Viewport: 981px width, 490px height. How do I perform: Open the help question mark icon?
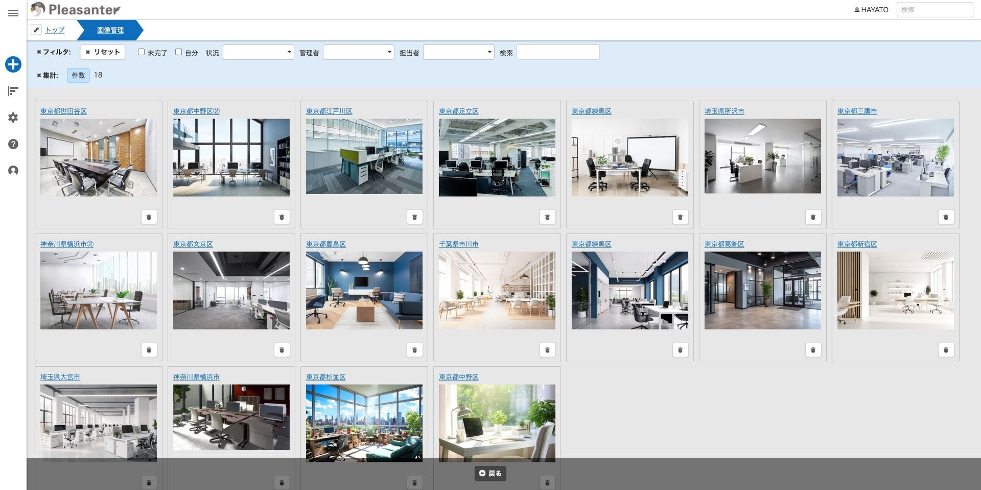click(13, 144)
